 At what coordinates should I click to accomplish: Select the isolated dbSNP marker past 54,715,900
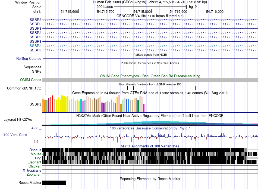195,88
